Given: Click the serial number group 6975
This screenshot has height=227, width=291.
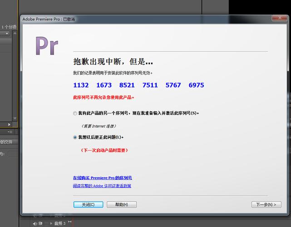Looking at the screenshot, I should point(197,85).
